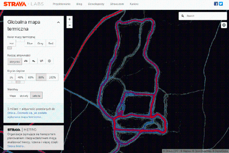Toggle the Etykiety labels layer
The height and width of the screenshot is (153, 229).
24,96
